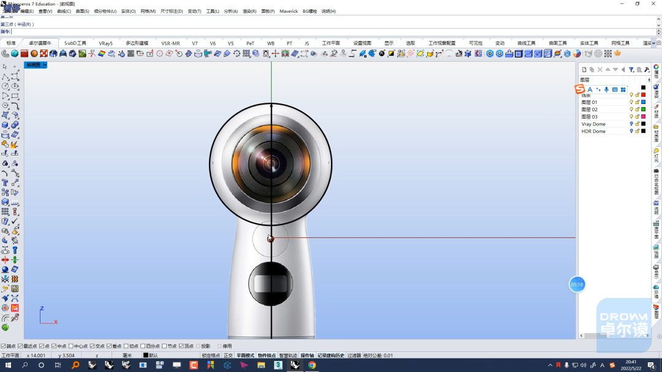Click the blue color swatch of 图层 01
This screenshot has height=372, width=662.
[644, 102]
